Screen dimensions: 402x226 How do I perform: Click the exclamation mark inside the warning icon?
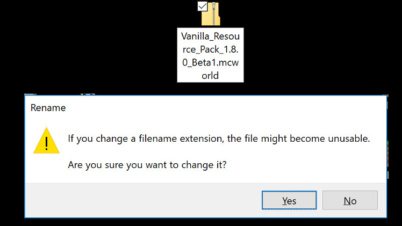tap(46, 144)
